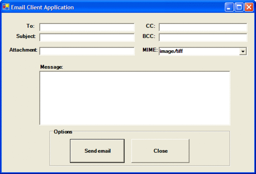
Task: Click the BCC address field
Action: (x=203, y=37)
